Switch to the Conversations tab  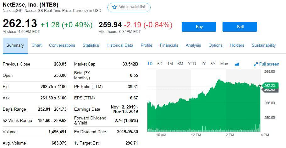click(x=62, y=45)
